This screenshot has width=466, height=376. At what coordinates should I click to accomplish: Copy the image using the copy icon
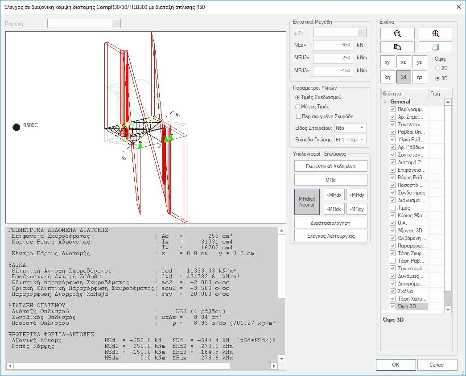[397, 47]
